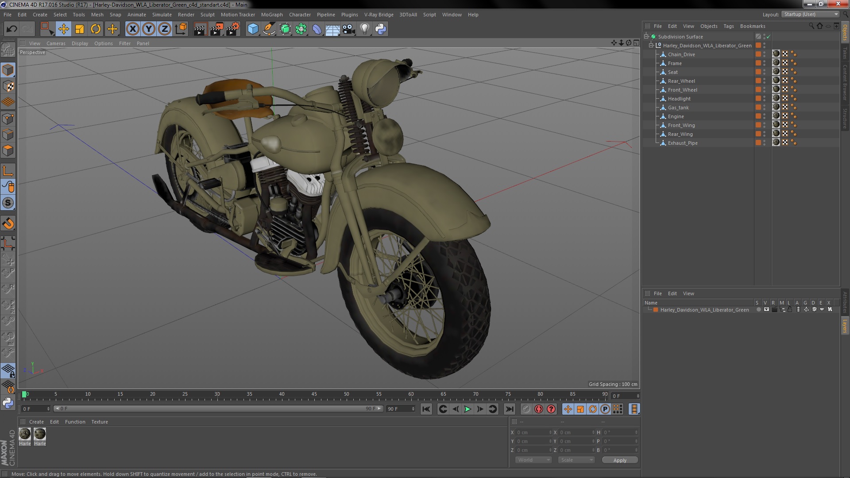
Task: Select Points mode in left sidebar
Action: [x=8, y=119]
